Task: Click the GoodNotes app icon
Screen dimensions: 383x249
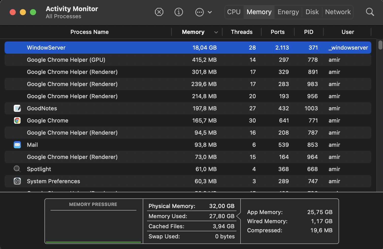Action: (17, 108)
